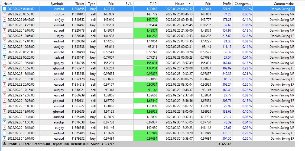Click the green T/P cell 145.710
The width and height of the screenshot is (305, 151).
point(146,20)
